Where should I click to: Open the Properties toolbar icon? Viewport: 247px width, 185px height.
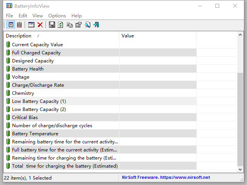(x=78, y=25)
